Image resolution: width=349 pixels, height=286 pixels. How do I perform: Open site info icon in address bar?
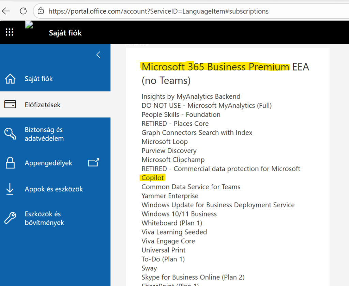(x=41, y=11)
